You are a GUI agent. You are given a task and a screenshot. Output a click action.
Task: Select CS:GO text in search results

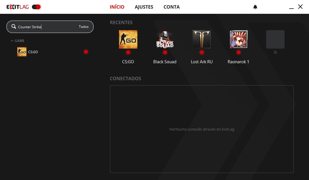click(x=33, y=52)
